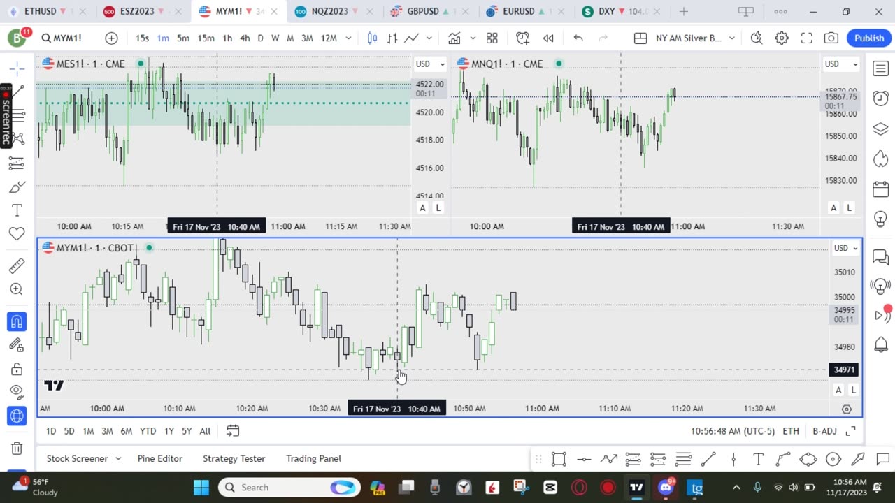Expand the Stock Screener dropdown

click(x=118, y=459)
